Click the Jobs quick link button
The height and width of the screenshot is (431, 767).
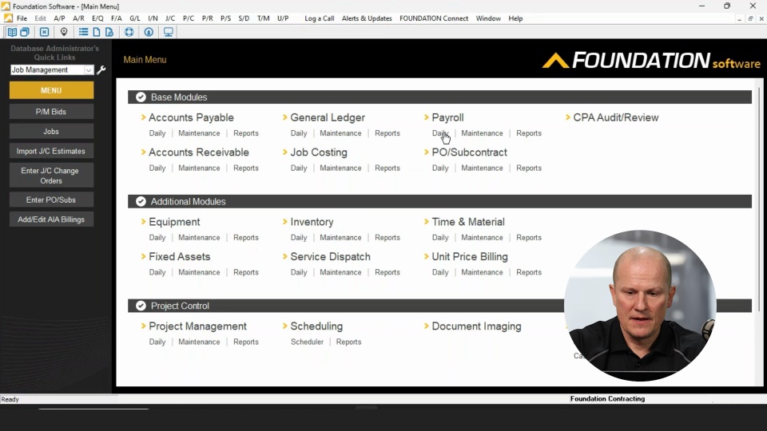click(x=51, y=132)
